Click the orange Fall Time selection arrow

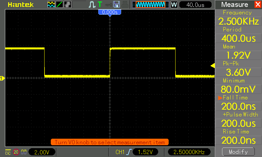click(220, 98)
